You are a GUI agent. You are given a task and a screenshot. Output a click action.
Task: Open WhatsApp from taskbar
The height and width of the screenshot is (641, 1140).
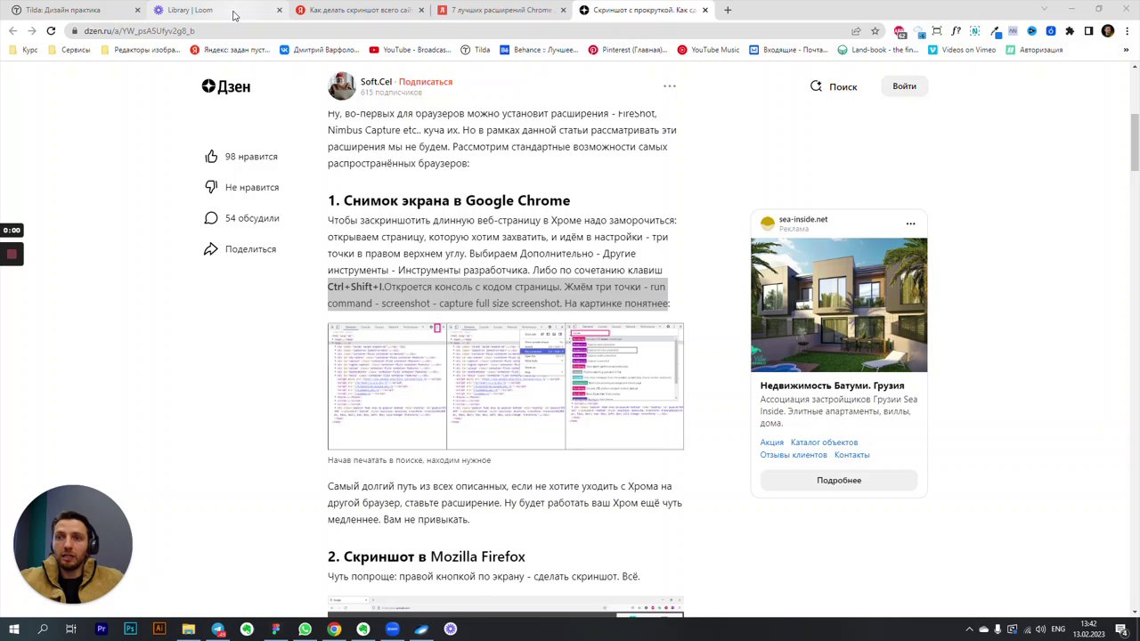305,629
